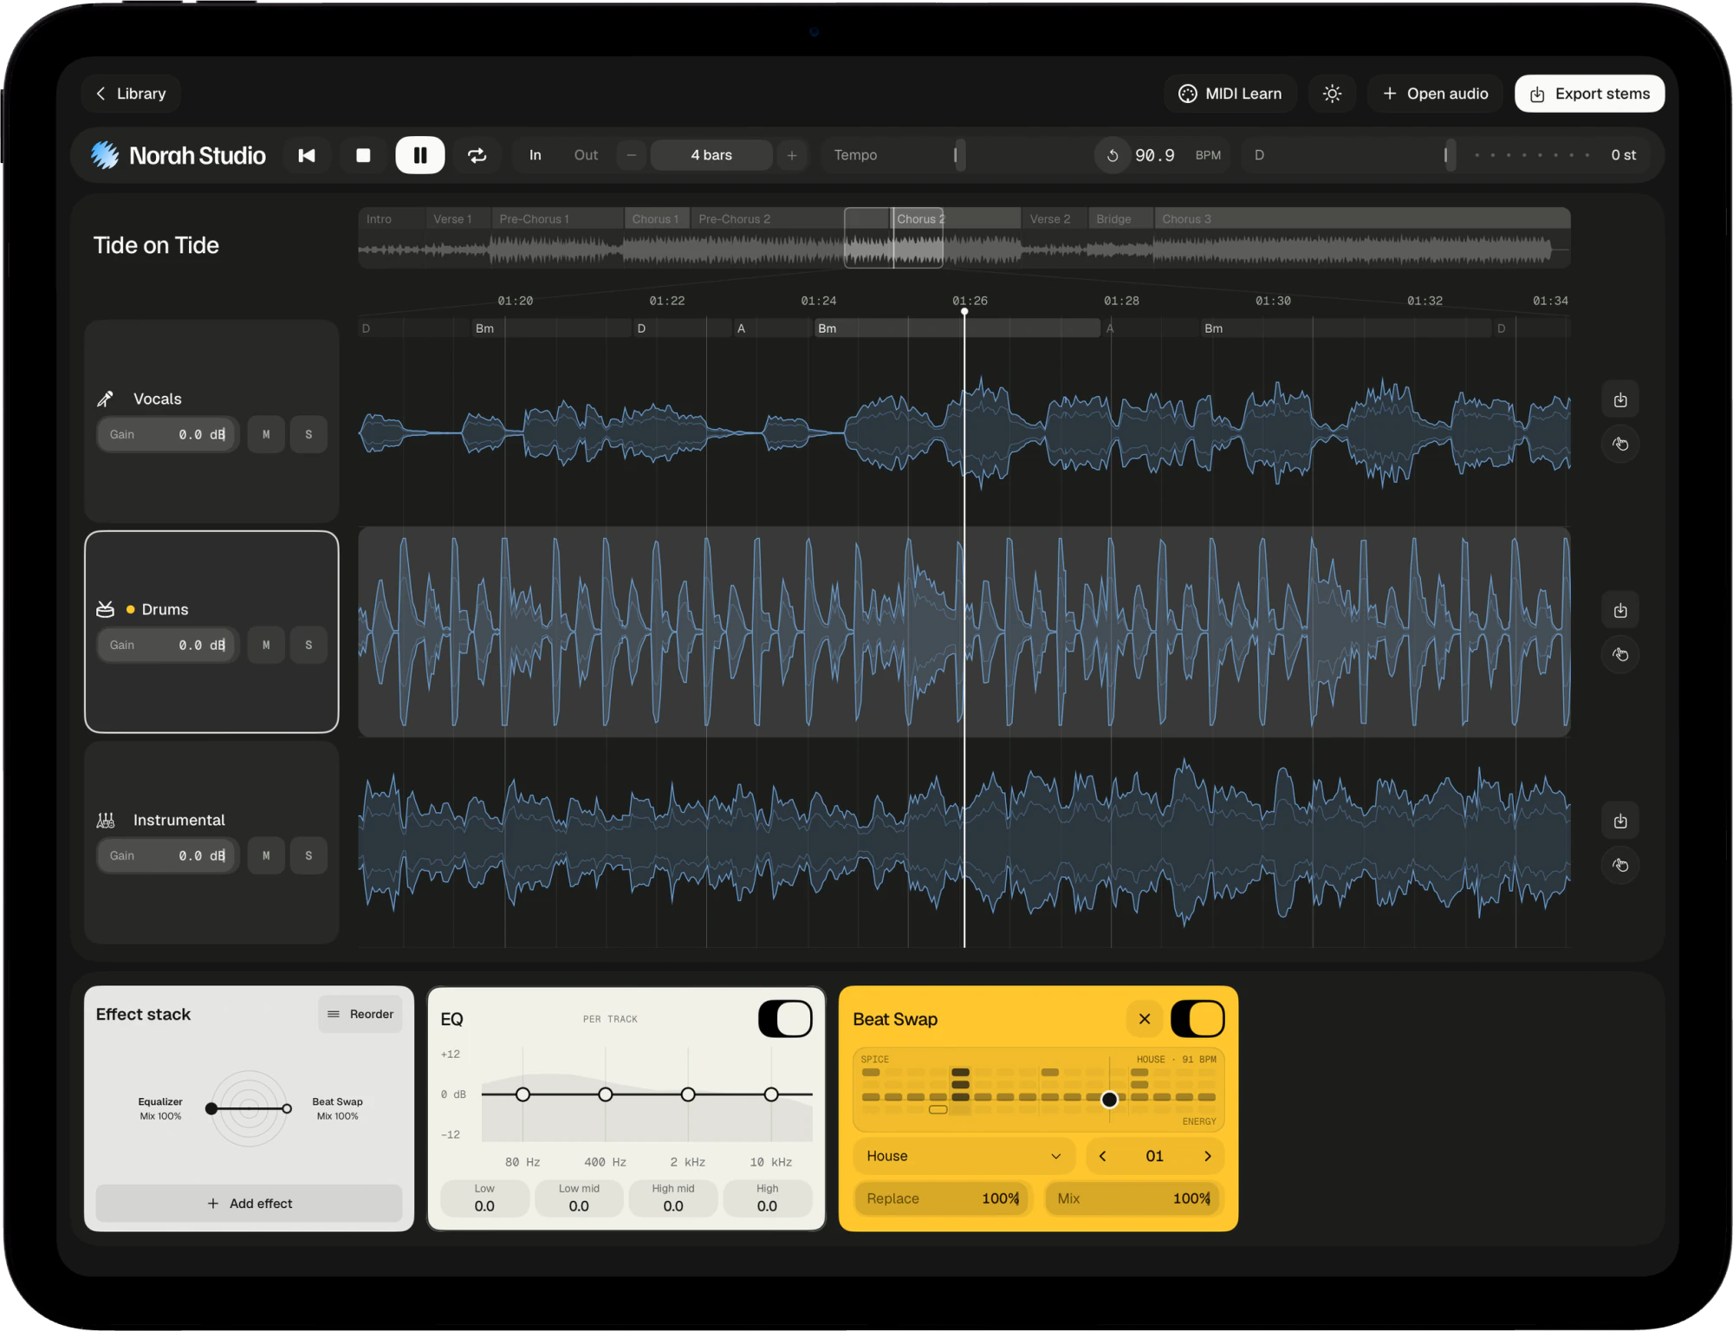Click the hand icon beside Drums track
Image resolution: width=1733 pixels, height=1331 pixels.
pyautogui.click(x=1619, y=655)
